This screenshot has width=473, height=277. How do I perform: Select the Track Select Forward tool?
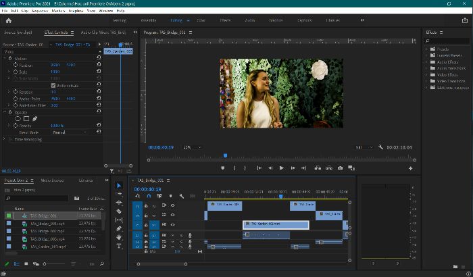pyautogui.click(x=119, y=194)
